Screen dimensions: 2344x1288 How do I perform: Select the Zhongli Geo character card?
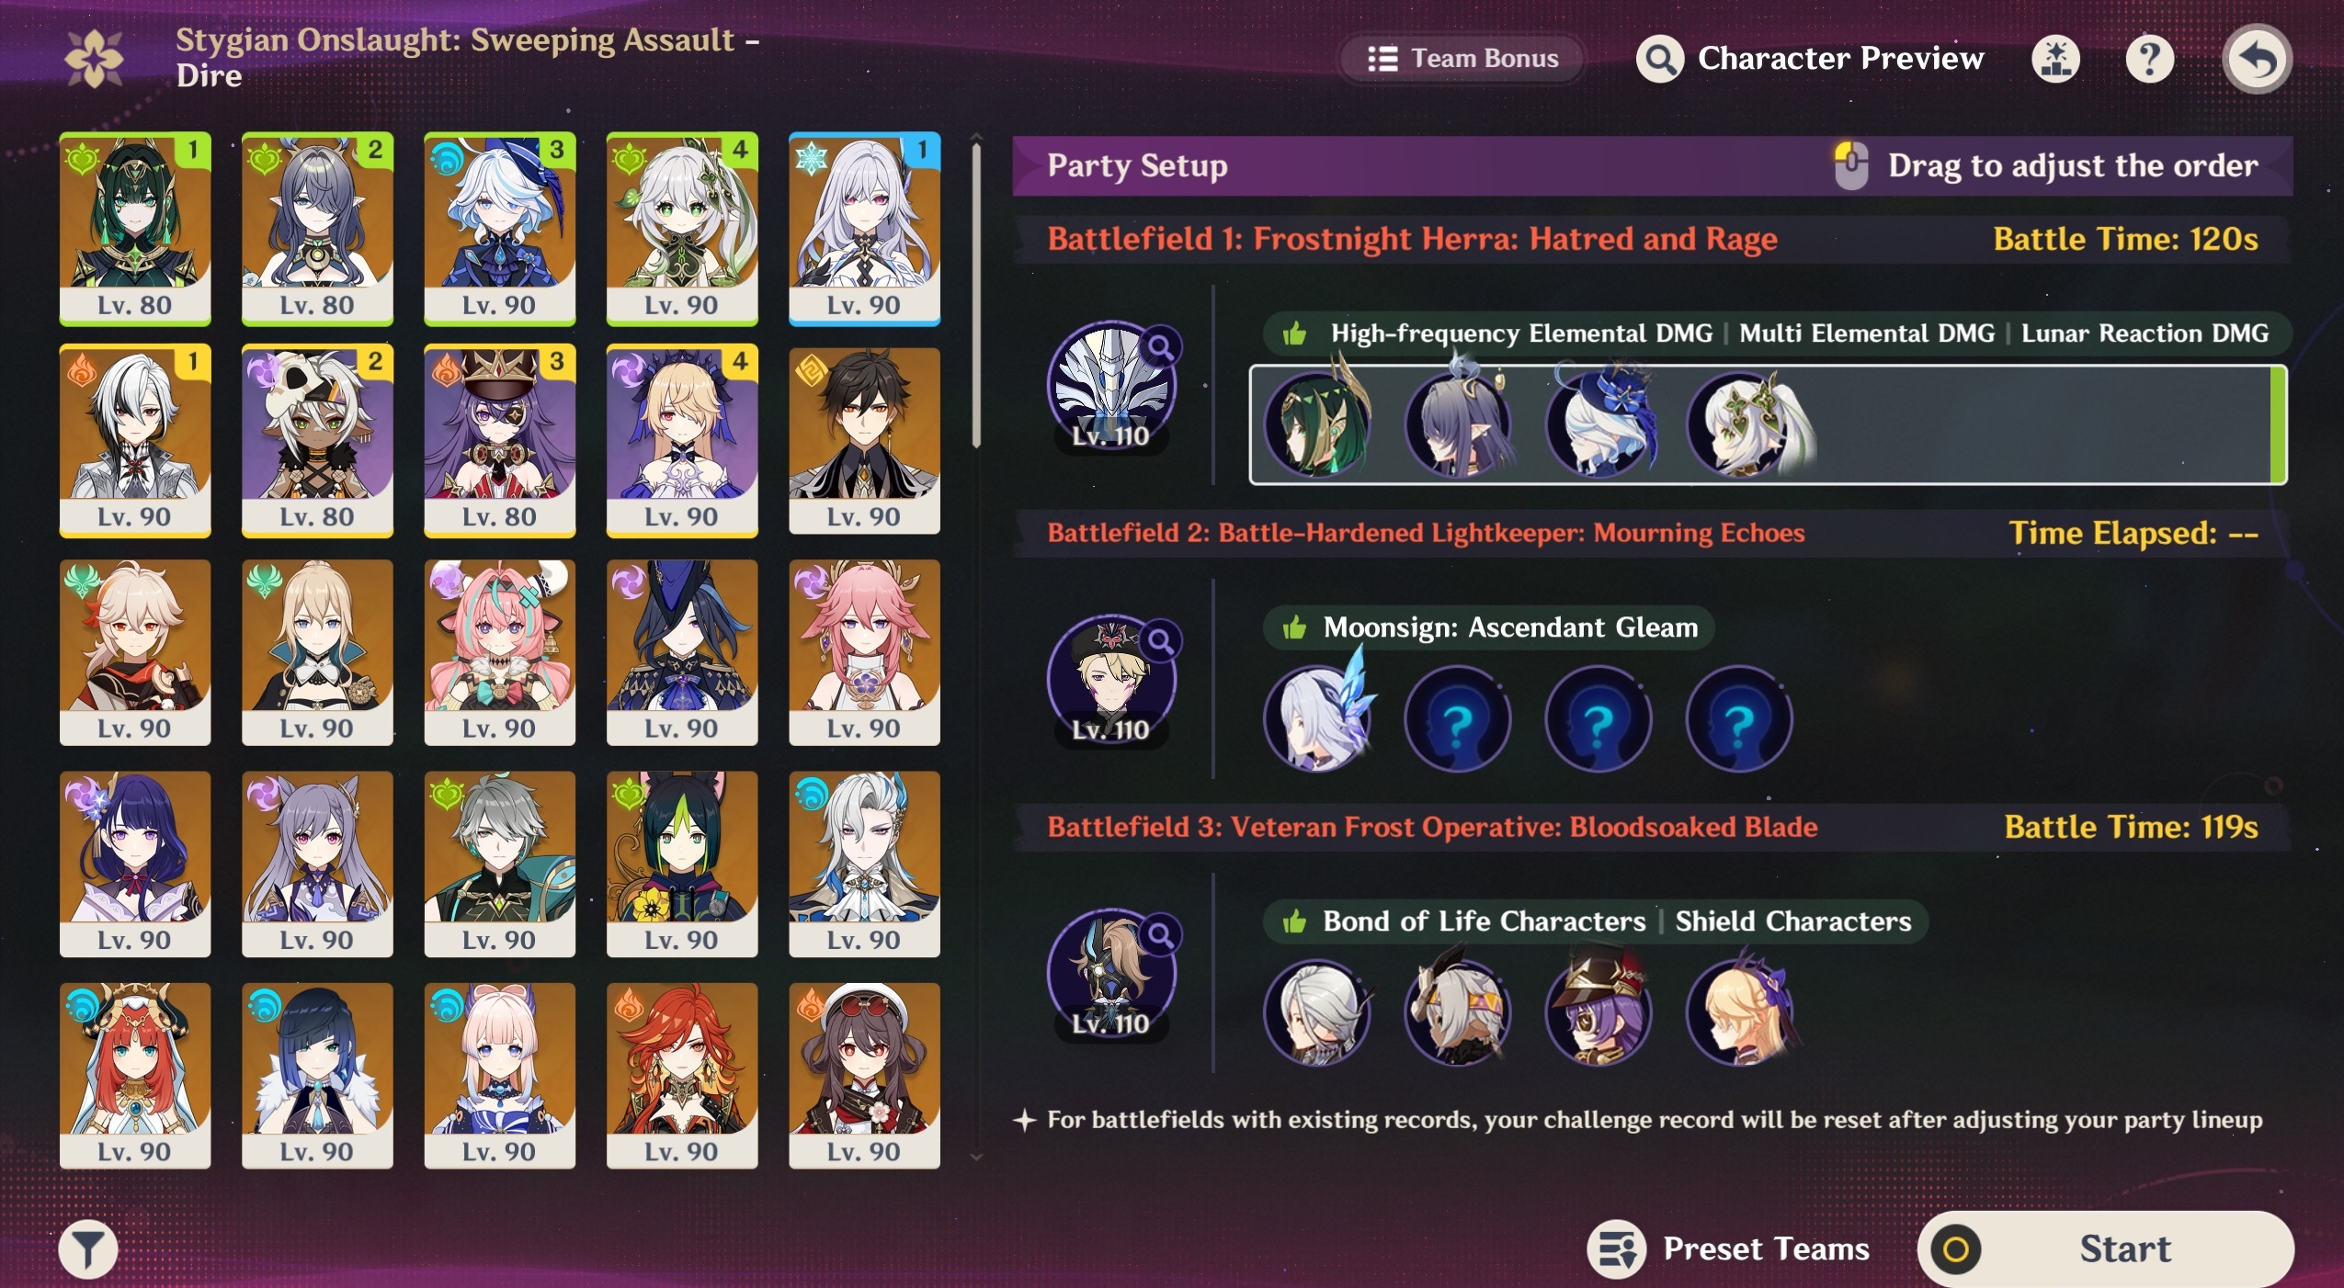(x=864, y=441)
